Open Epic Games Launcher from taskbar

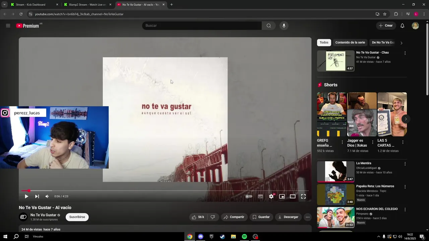(211, 237)
